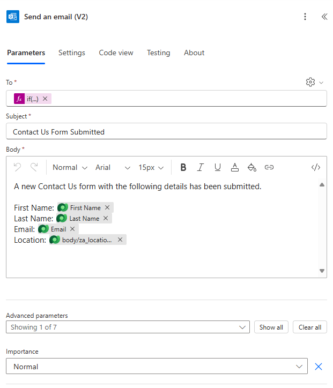The image size is (333, 388).
Task: Open the Code view tab
Action: coord(116,53)
